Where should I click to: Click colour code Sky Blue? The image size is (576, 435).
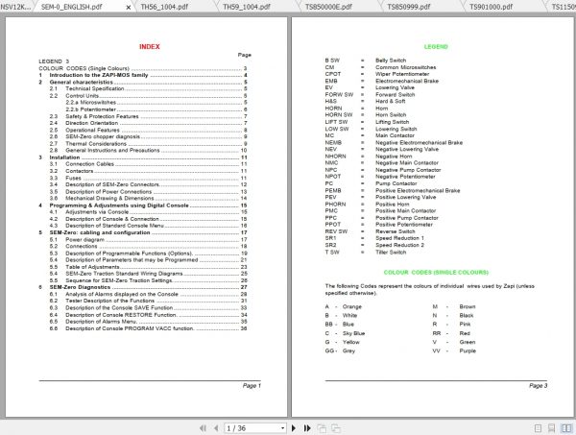click(x=353, y=333)
